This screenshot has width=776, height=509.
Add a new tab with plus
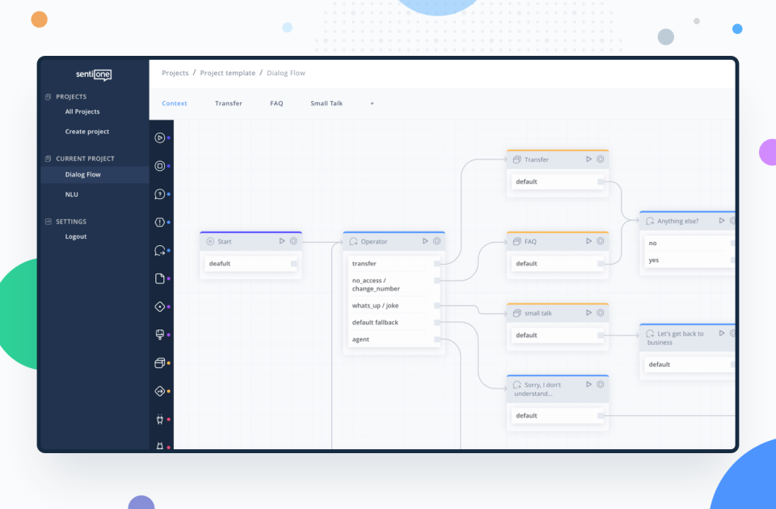click(x=372, y=103)
